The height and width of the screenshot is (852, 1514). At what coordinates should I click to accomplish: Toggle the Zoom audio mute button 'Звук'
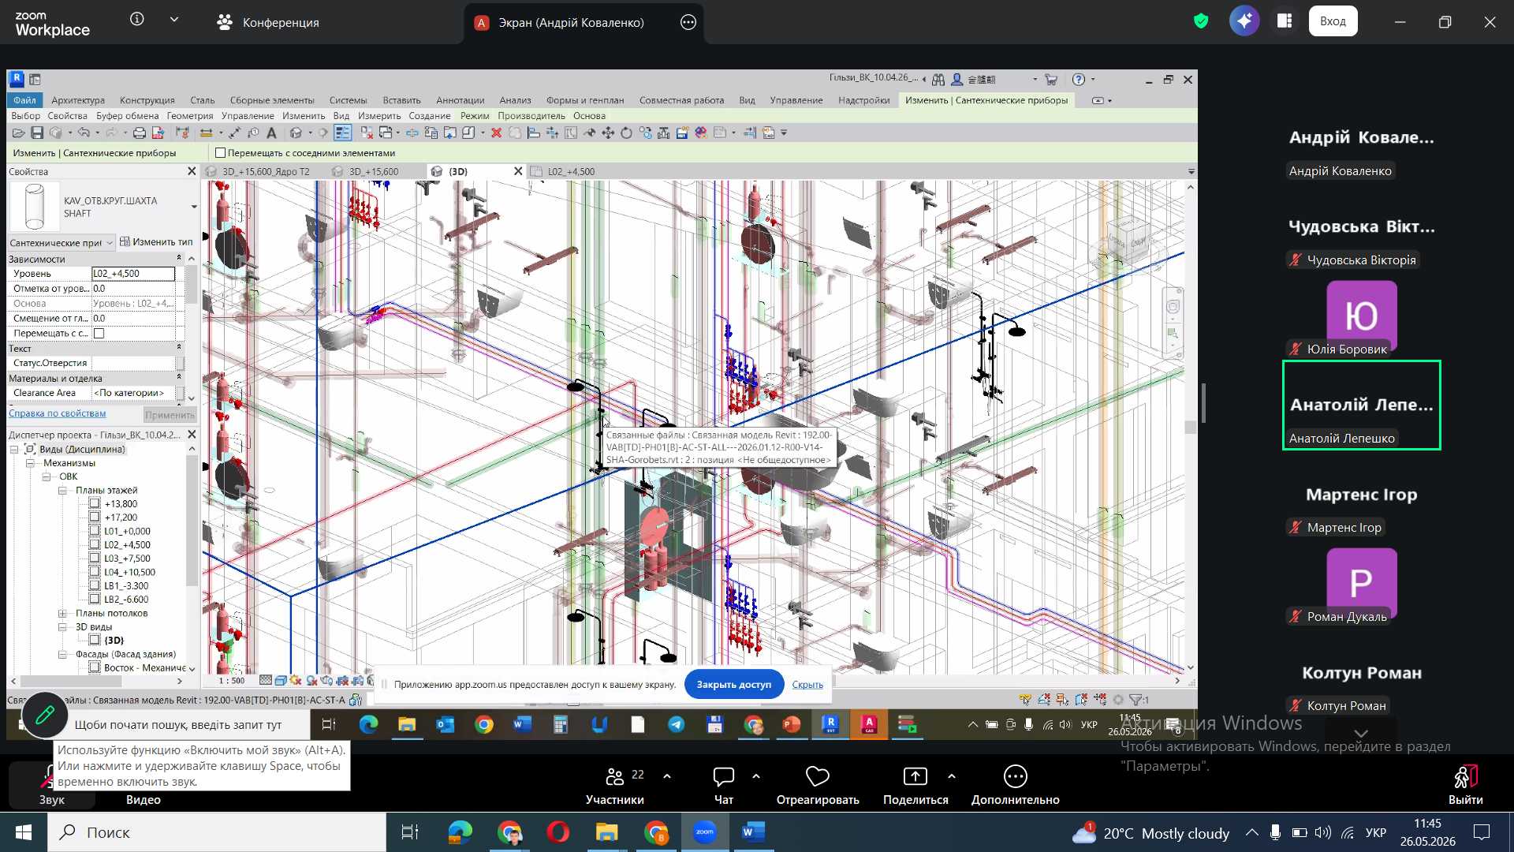click(51, 786)
